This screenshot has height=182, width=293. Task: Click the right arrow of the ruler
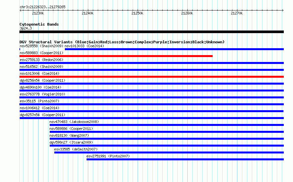[283, 10]
